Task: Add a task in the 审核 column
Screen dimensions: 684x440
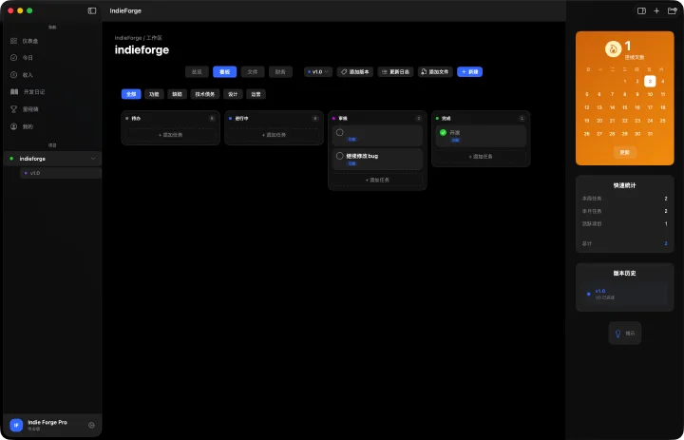Action: [377, 180]
